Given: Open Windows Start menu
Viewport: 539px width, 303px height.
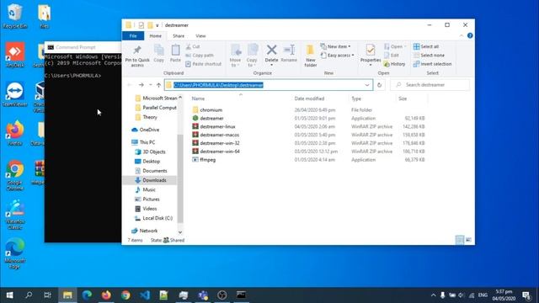Looking at the screenshot, I should (9, 295).
